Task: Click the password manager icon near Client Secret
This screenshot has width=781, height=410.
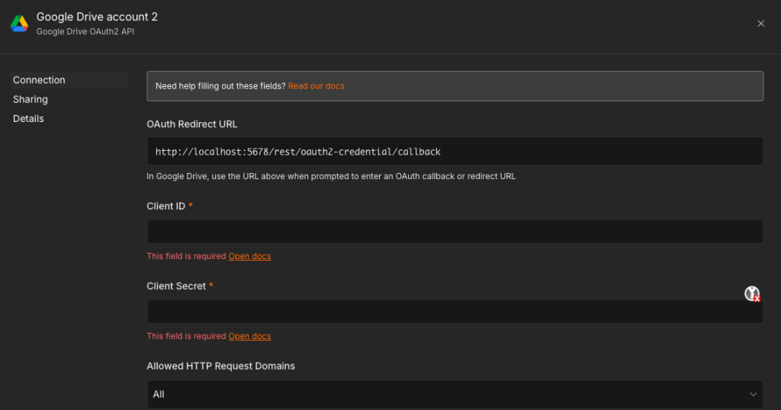Action: click(752, 293)
